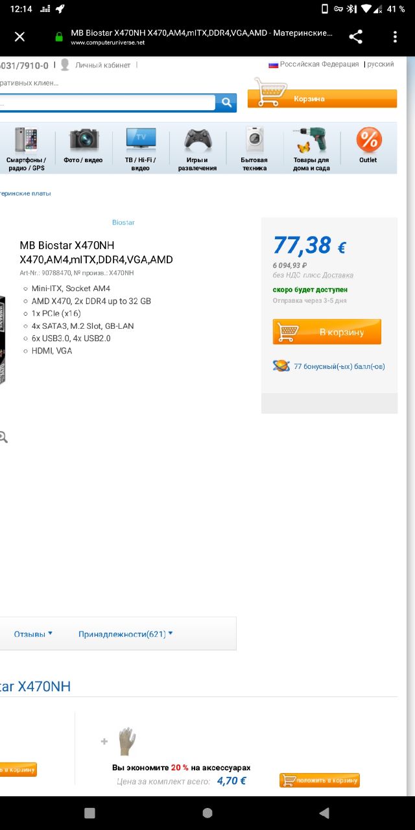Open the three-dot browser menu

pos(394,37)
